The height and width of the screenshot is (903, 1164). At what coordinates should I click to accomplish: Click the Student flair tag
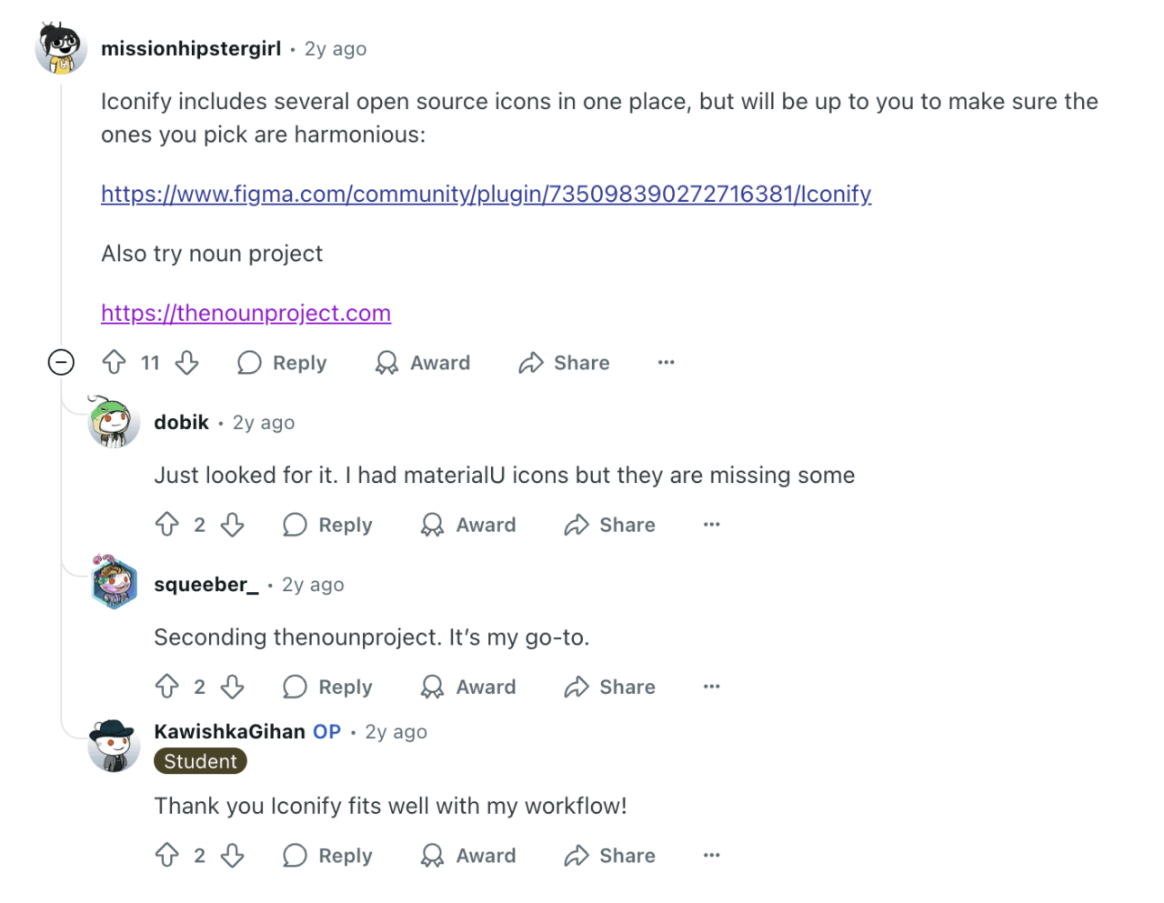[200, 761]
